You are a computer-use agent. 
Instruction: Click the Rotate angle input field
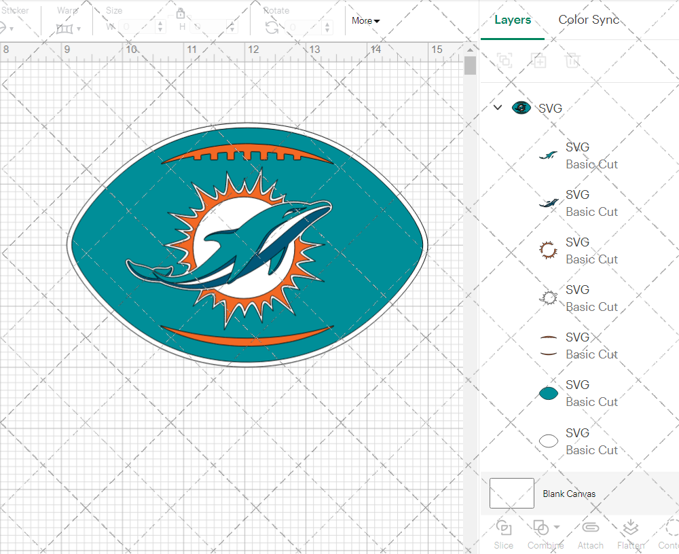(x=304, y=27)
